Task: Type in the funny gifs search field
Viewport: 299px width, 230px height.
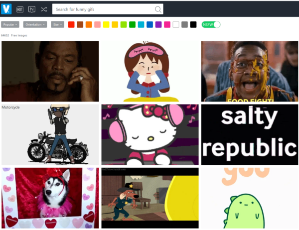Action: click(x=102, y=9)
